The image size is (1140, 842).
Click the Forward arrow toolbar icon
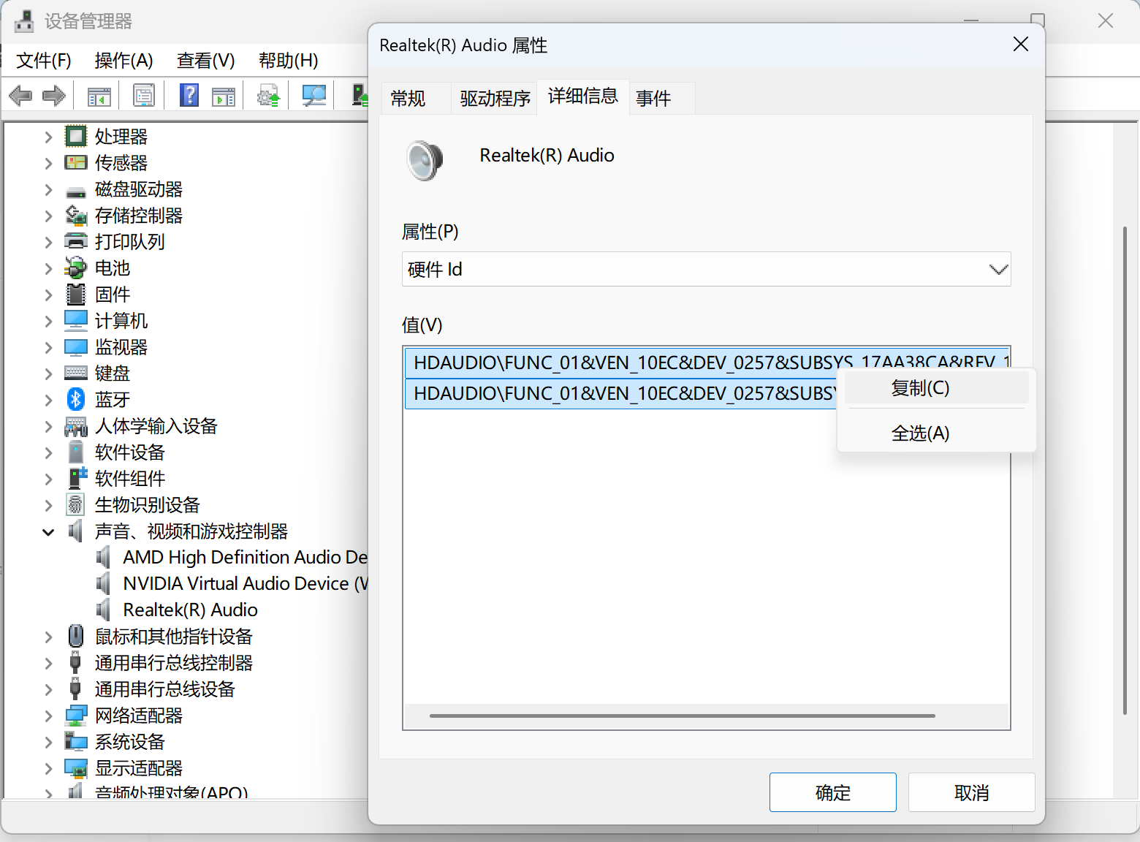(55, 96)
